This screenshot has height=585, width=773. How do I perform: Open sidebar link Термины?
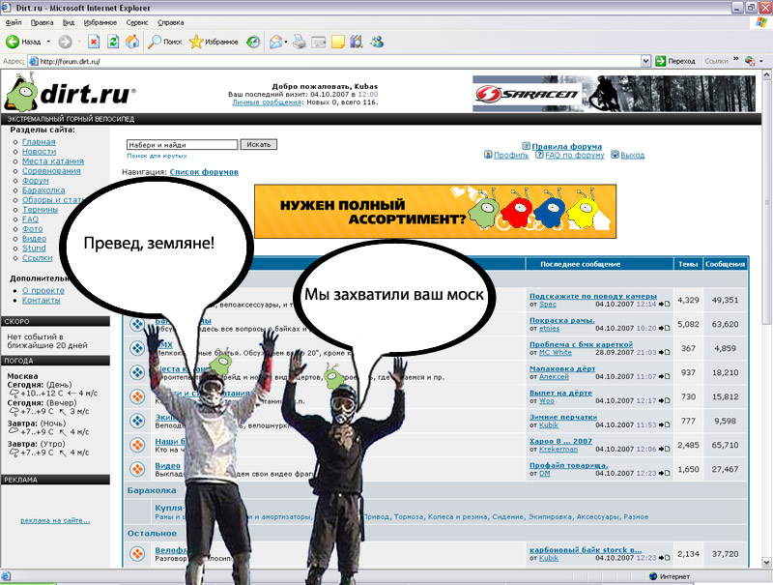click(40, 210)
